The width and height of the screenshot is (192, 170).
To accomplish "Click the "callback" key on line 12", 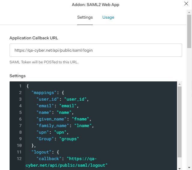I will (x=49, y=159).
